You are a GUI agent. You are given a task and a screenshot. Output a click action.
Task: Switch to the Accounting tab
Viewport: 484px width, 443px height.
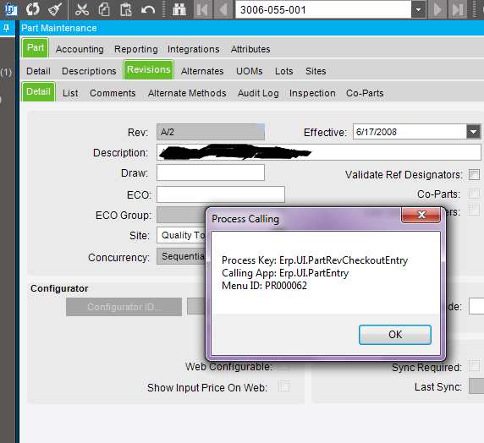80,49
